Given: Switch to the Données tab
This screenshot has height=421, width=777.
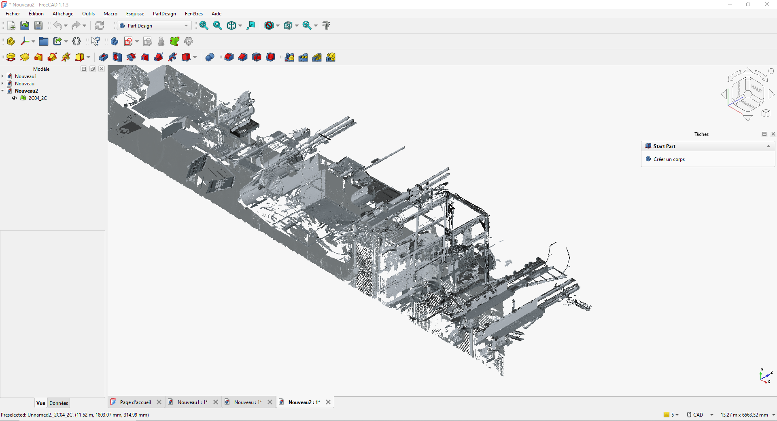Looking at the screenshot, I should pyautogui.click(x=59, y=403).
